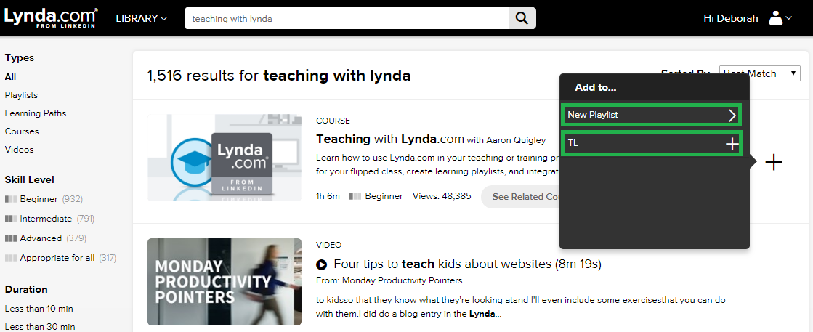Screen dimensions: 813x332
Task: Click the search text field
Action: (347, 19)
